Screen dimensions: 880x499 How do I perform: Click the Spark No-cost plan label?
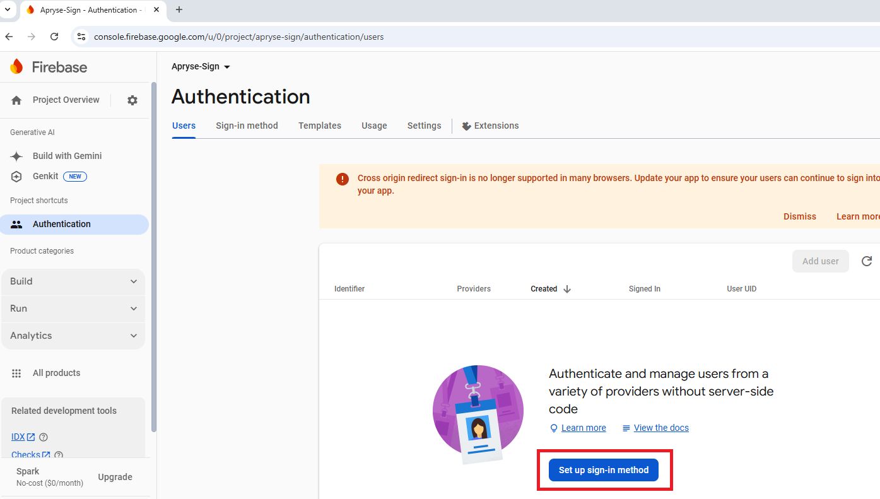[x=50, y=477]
